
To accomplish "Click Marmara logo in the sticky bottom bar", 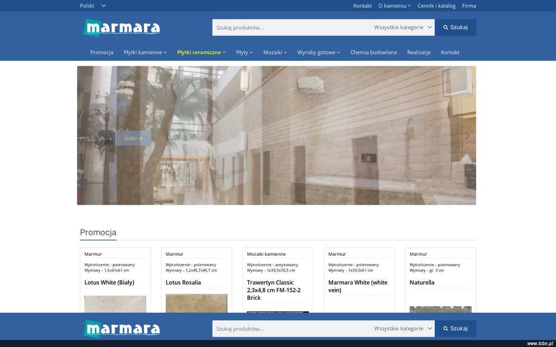I will pos(122,328).
